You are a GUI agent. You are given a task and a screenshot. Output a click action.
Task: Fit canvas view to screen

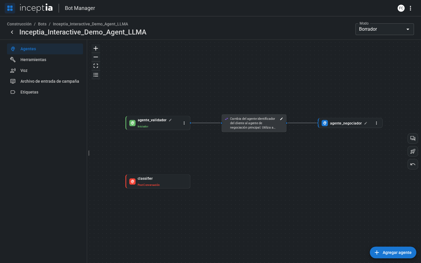click(96, 66)
